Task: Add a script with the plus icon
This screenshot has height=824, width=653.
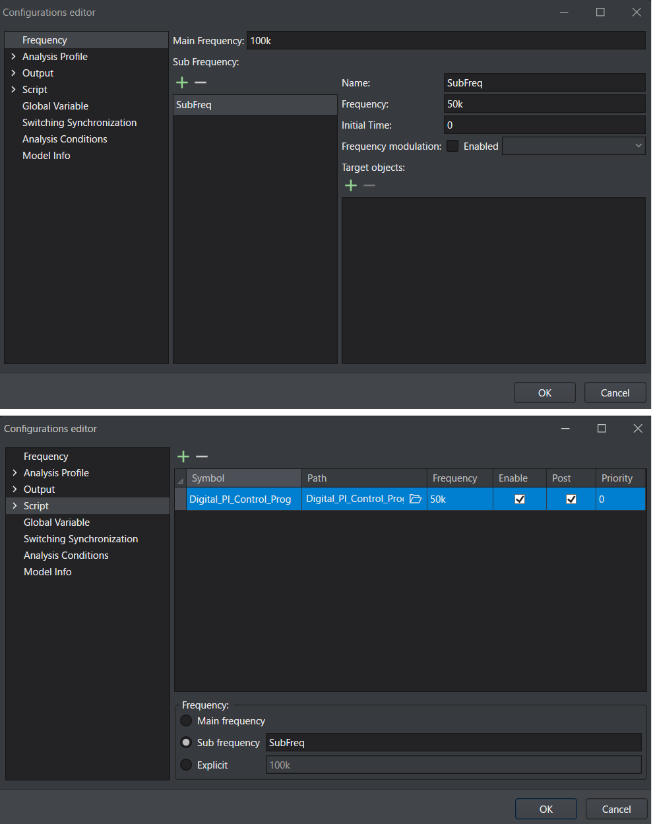Action: [x=183, y=457]
